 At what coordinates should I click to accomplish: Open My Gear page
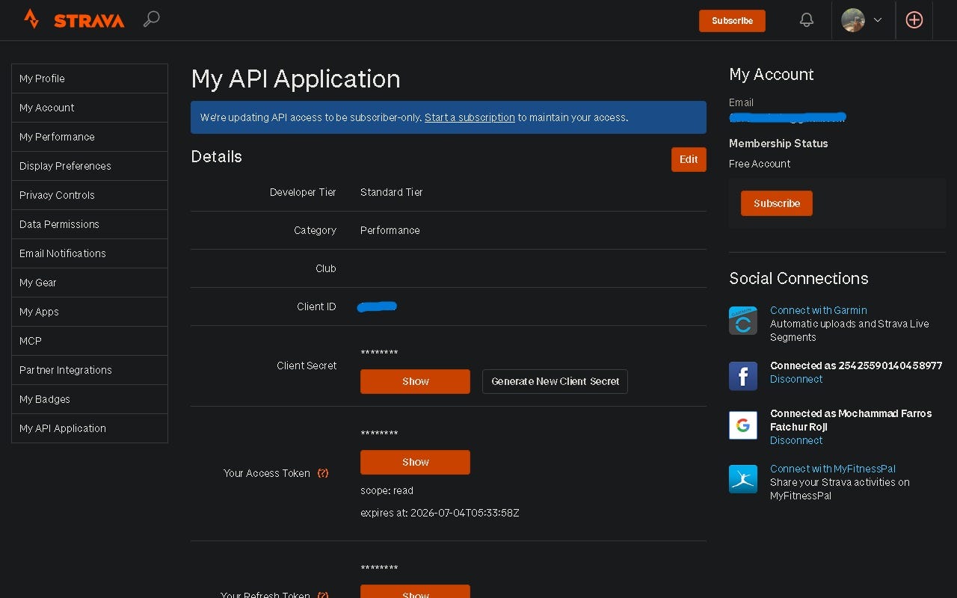[x=90, y=283]
